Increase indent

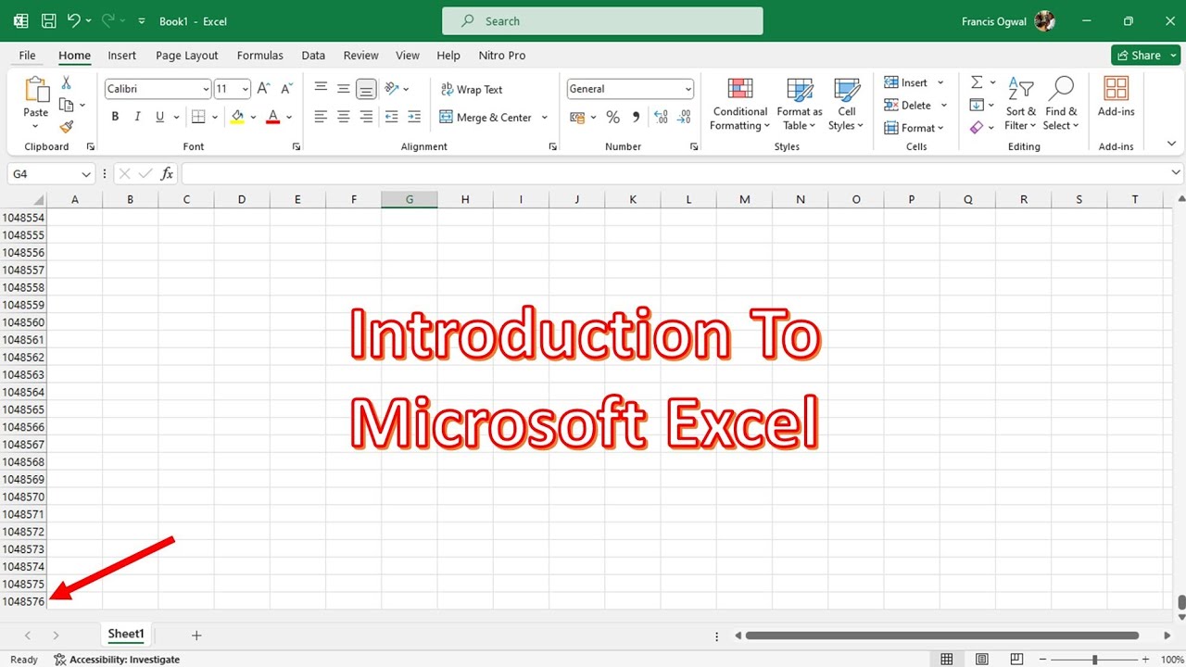(x=414, y=117)
